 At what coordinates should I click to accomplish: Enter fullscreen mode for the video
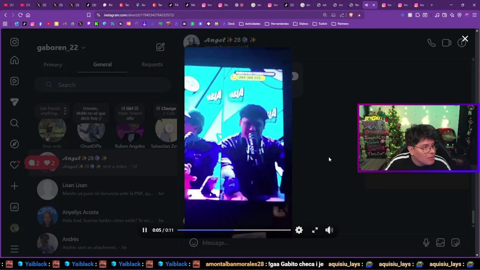coord(315,230)
